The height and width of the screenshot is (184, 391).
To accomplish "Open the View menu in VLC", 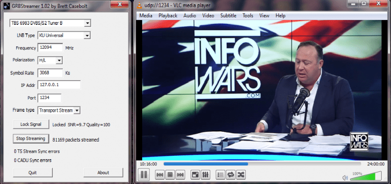I will click(264, 16).
